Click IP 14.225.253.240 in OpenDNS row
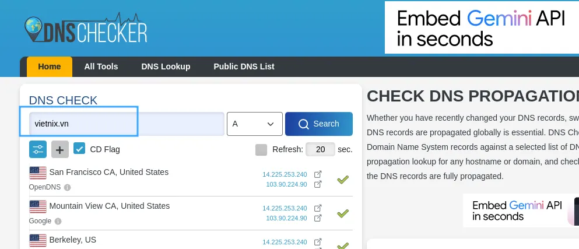Image resolution: width=579 pixels, height=249 pixels. coord(285,174)
